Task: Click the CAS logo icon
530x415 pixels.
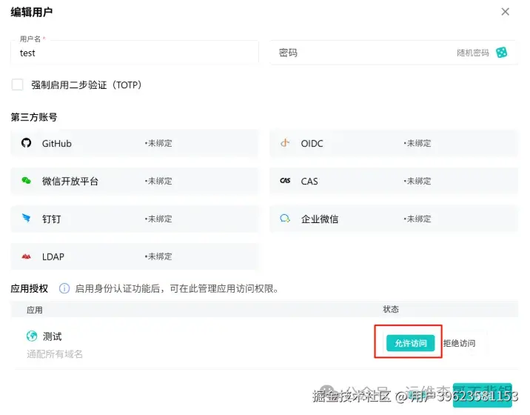Action: click(285, 181)
